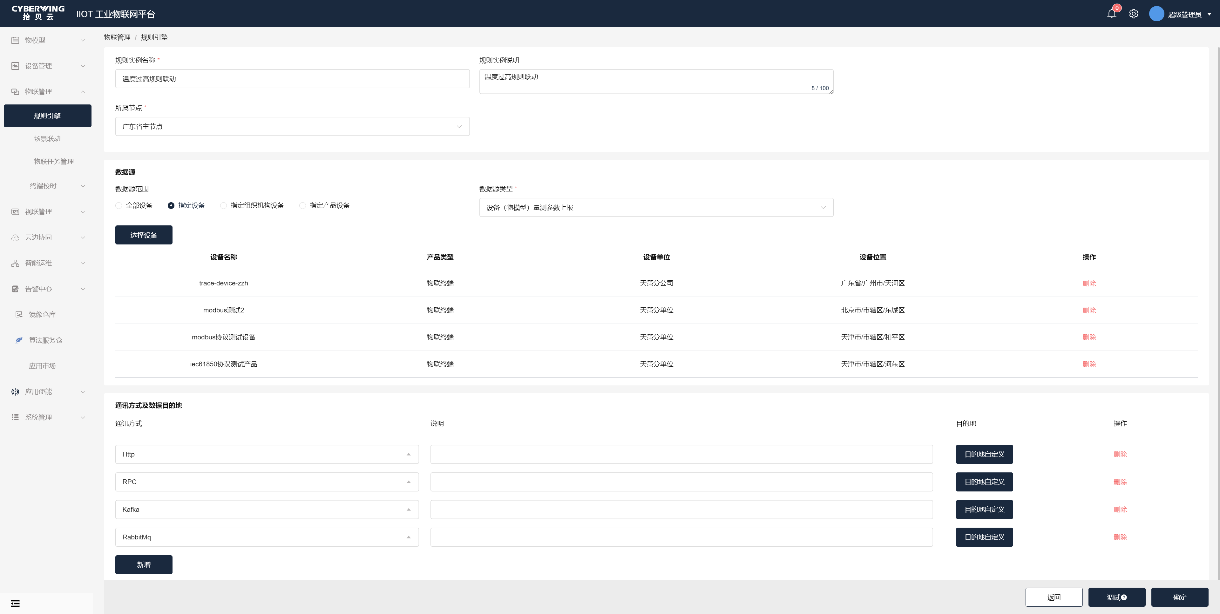Click the notification bell icon
1220x614 pixels.
coord(1112,14)
